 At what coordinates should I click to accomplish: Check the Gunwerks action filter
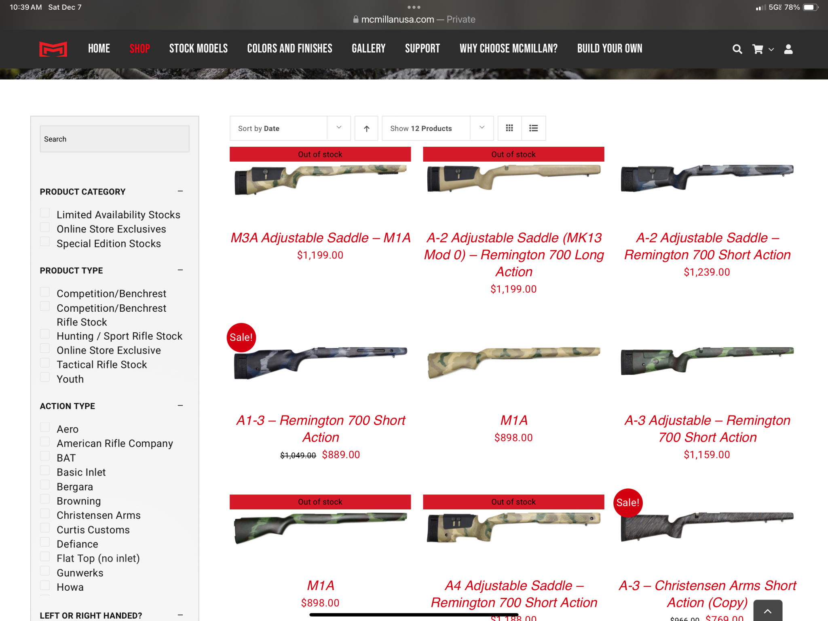pyautogui.click(x=45, y=571)
